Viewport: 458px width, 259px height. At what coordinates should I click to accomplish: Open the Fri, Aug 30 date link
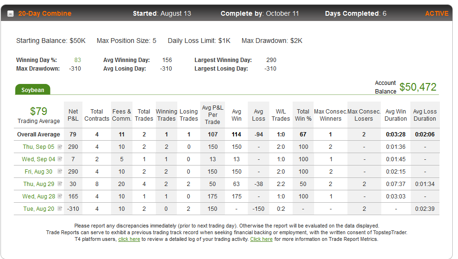pos(39,172)
